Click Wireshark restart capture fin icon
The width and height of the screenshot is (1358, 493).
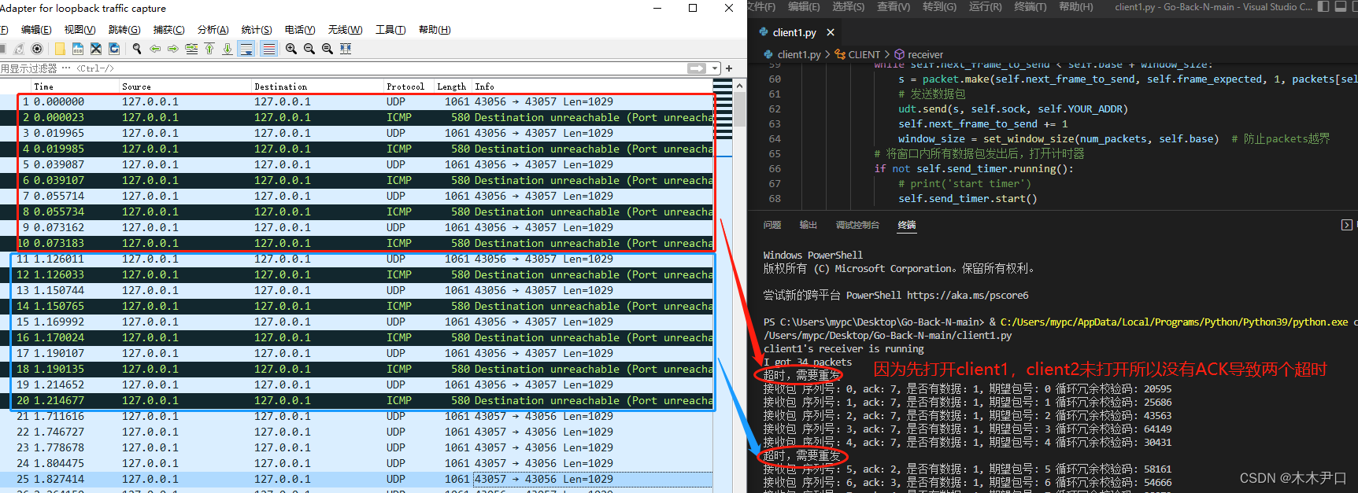pos(19,49)
